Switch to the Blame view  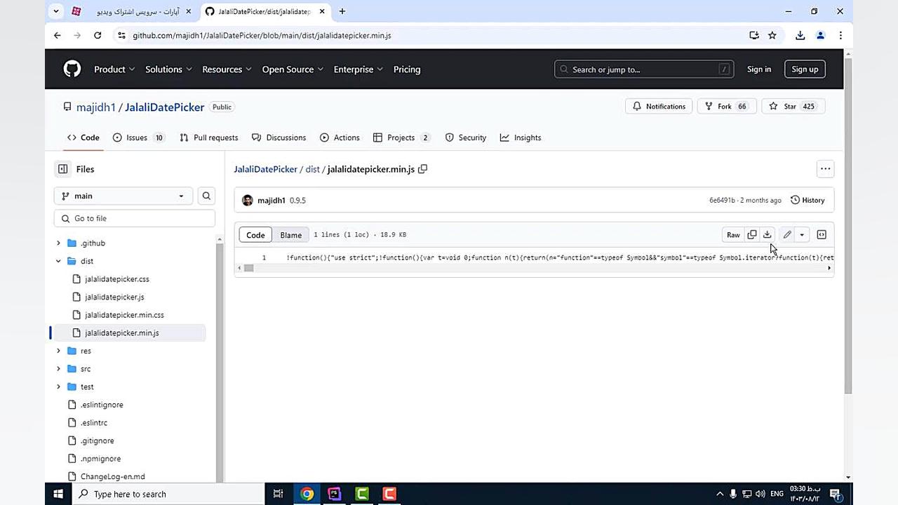(290, 235)
